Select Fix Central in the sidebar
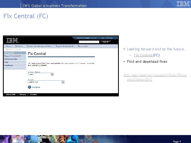 coord(15,53)
